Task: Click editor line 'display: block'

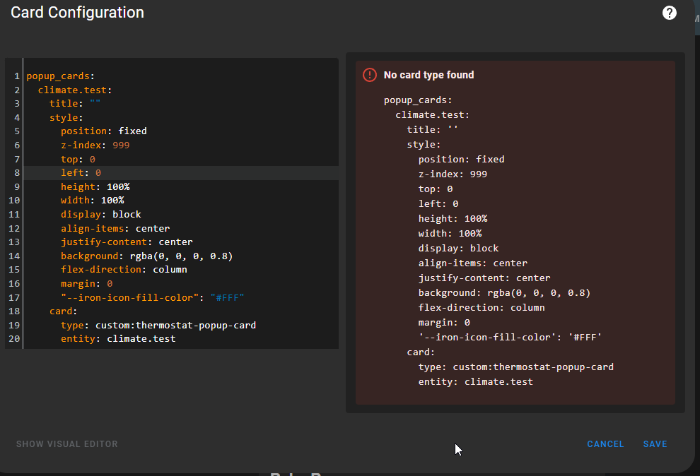Action: (x=101, y=215)
